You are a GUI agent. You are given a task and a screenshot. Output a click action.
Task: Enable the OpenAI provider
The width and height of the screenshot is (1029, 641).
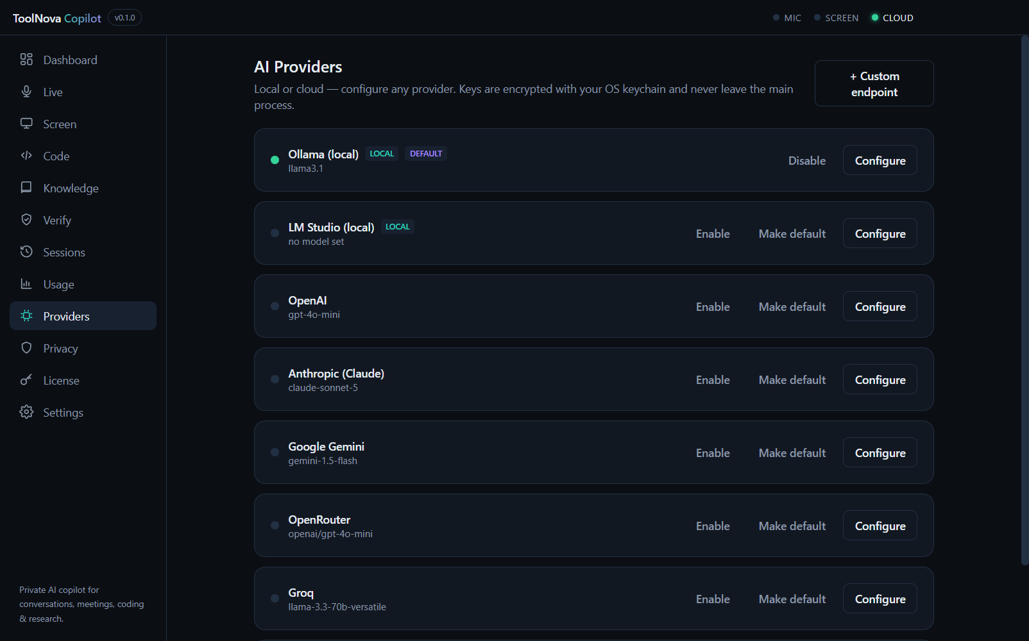tap(713, 306)
